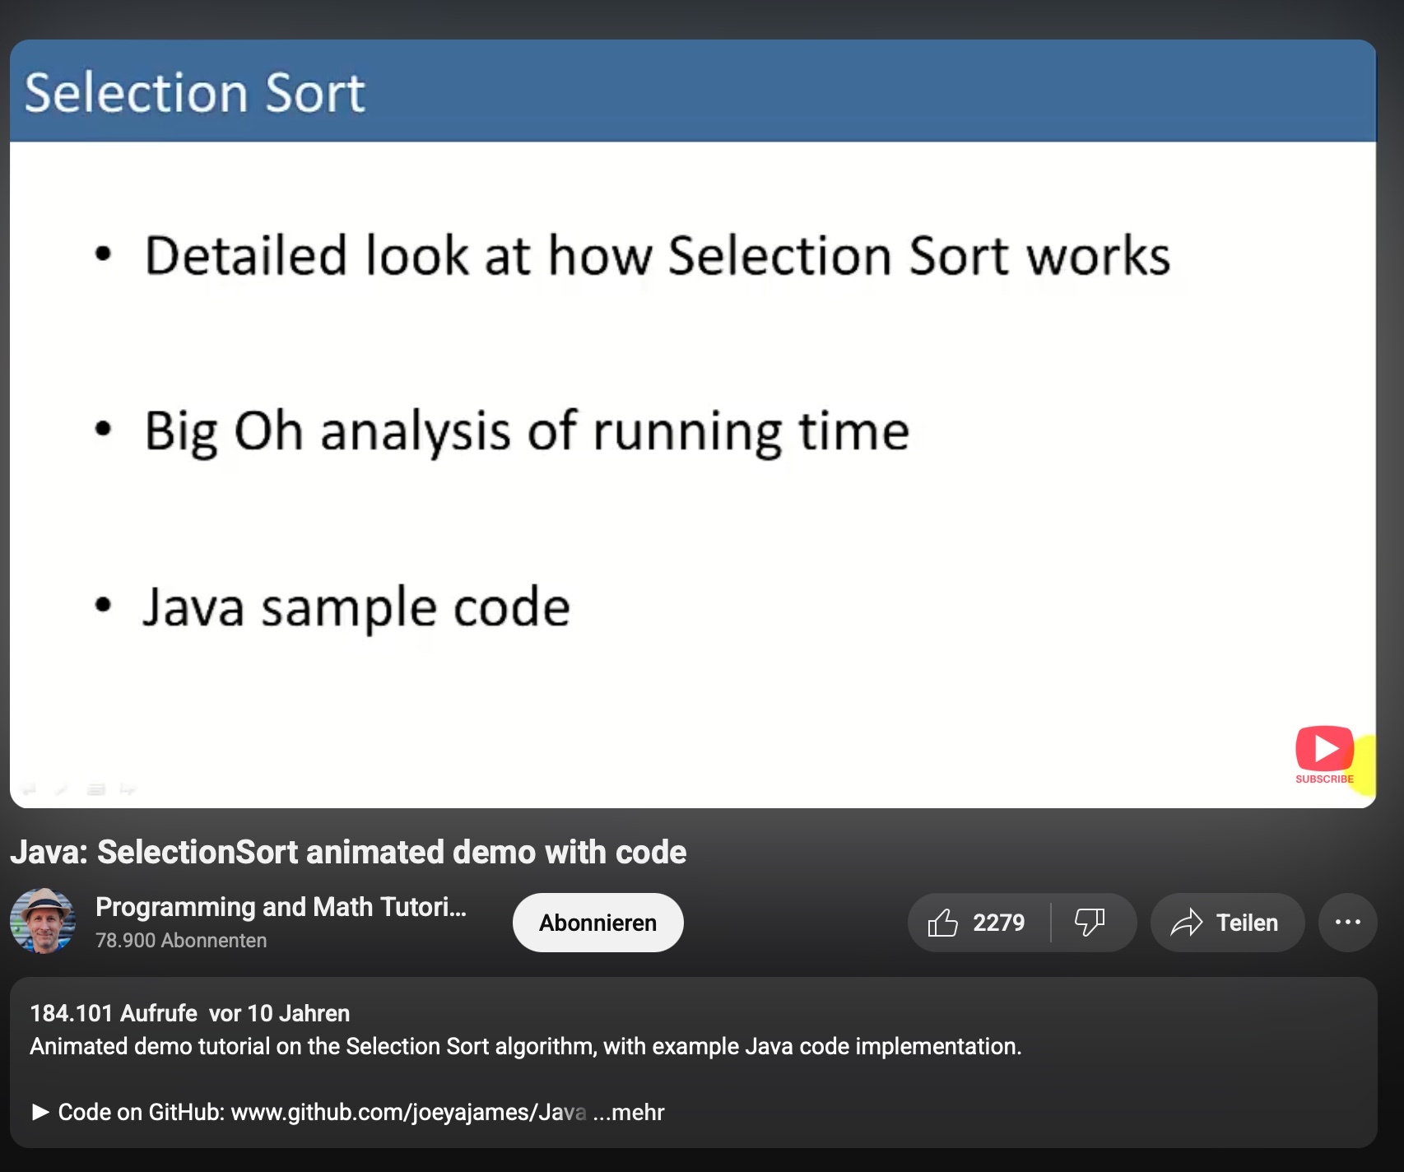Click the "184.101 Aufrufe" view count
The image size is (1404, 1172).
[x=114, y=1013]
